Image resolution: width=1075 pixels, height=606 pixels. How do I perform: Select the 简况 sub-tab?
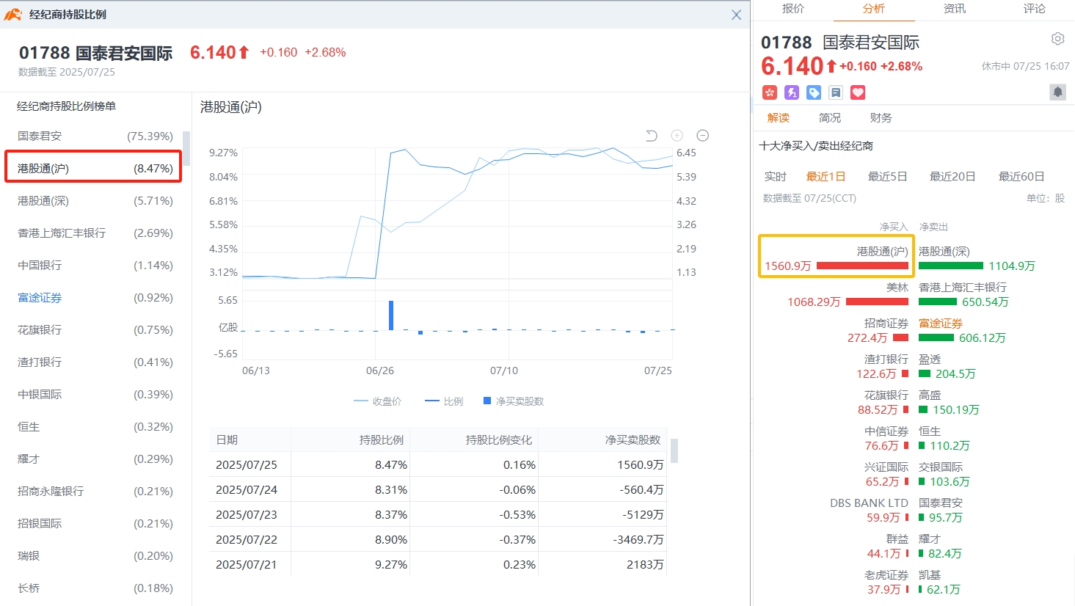point(830,118)
